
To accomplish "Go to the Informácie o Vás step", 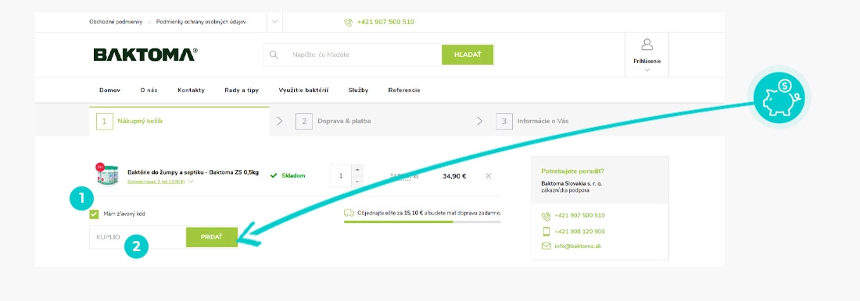I will point(543,121).
